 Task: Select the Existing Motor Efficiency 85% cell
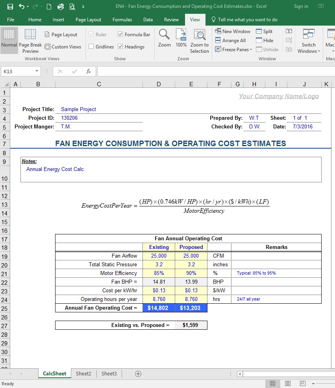click(x=159, y=273)
